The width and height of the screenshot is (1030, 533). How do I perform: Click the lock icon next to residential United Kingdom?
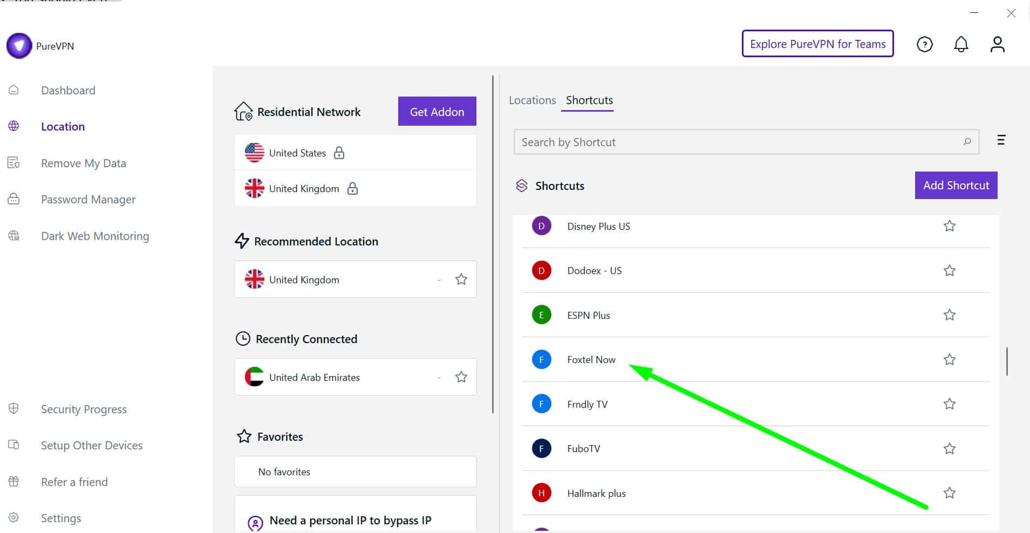352,188
